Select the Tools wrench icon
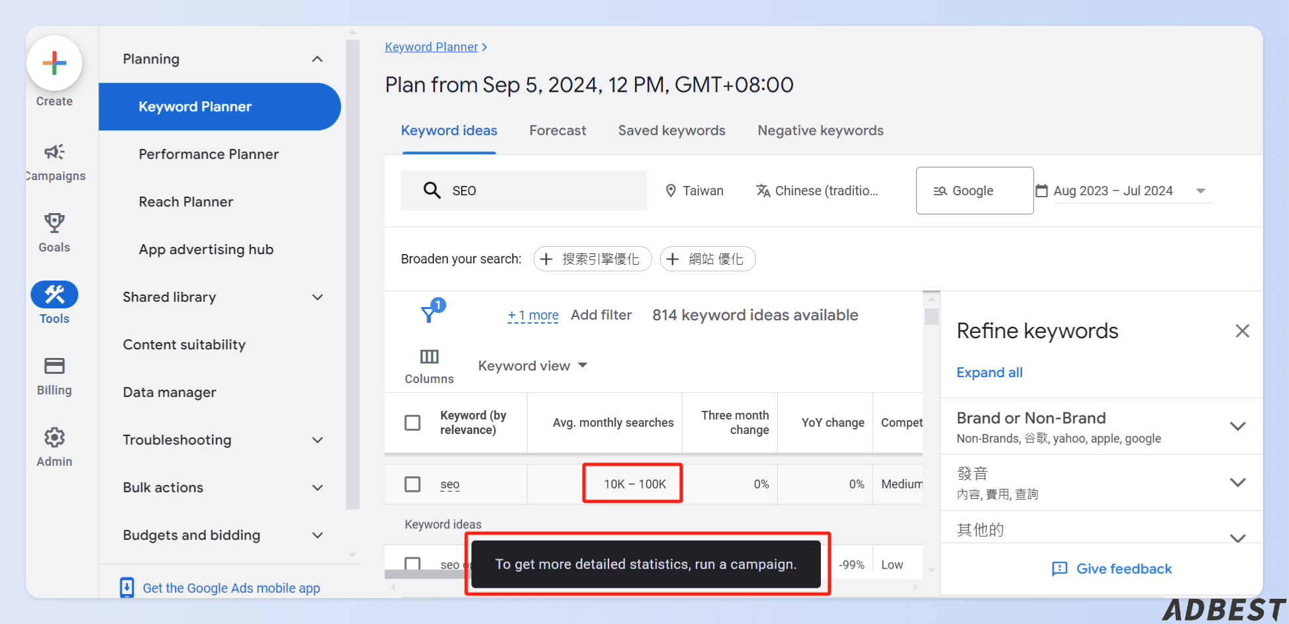Image resolution: width=1289 pixels, height=624 pixels. [54, 294]
